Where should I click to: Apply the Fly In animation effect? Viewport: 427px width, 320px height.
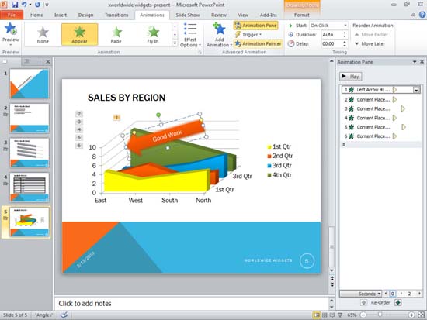tap(153, 35)
